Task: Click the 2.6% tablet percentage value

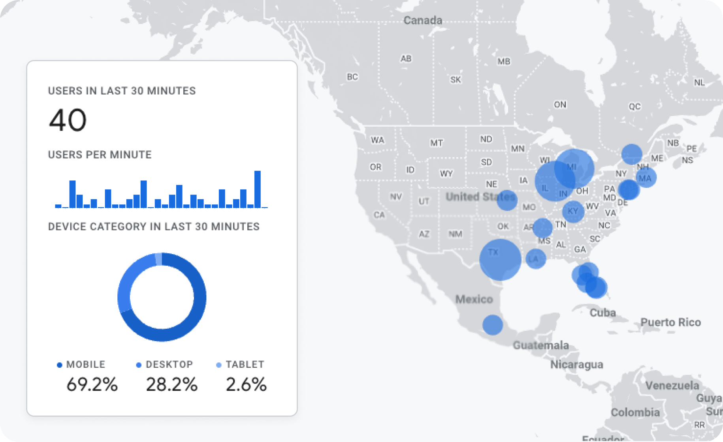Action: coord(246,384)
